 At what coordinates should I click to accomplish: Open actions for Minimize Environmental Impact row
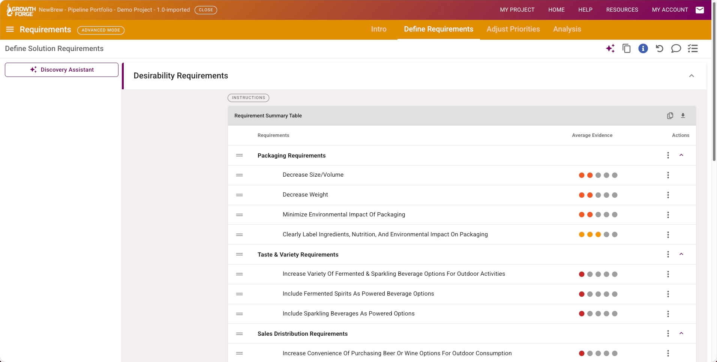click(668, 215)
